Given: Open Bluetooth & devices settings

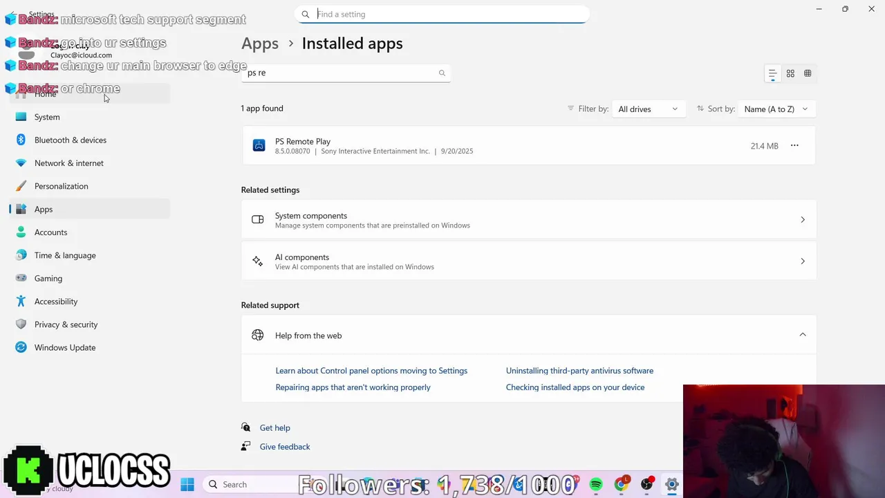Looking at the screenshot, I should coord(89,140).
